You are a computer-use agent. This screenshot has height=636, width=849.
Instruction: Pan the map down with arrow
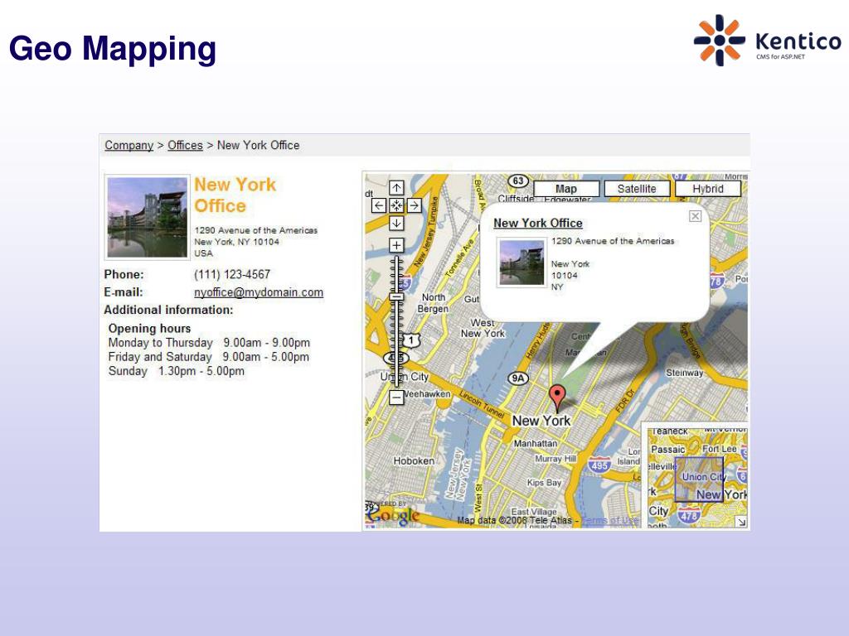point(396,223)
